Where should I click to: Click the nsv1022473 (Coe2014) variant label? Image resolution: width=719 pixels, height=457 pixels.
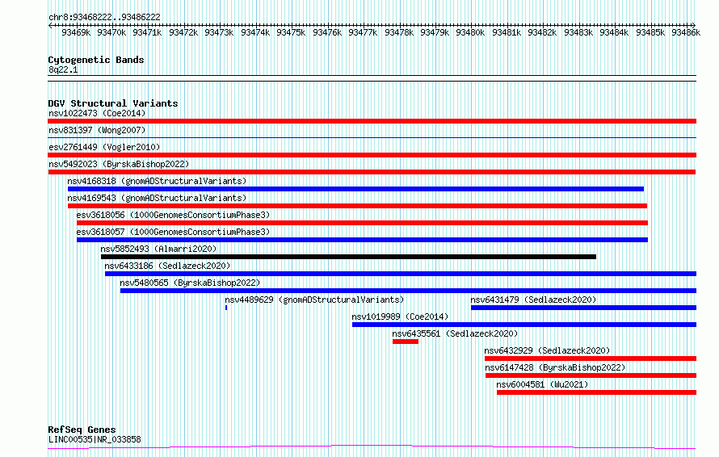coord(97,113)
